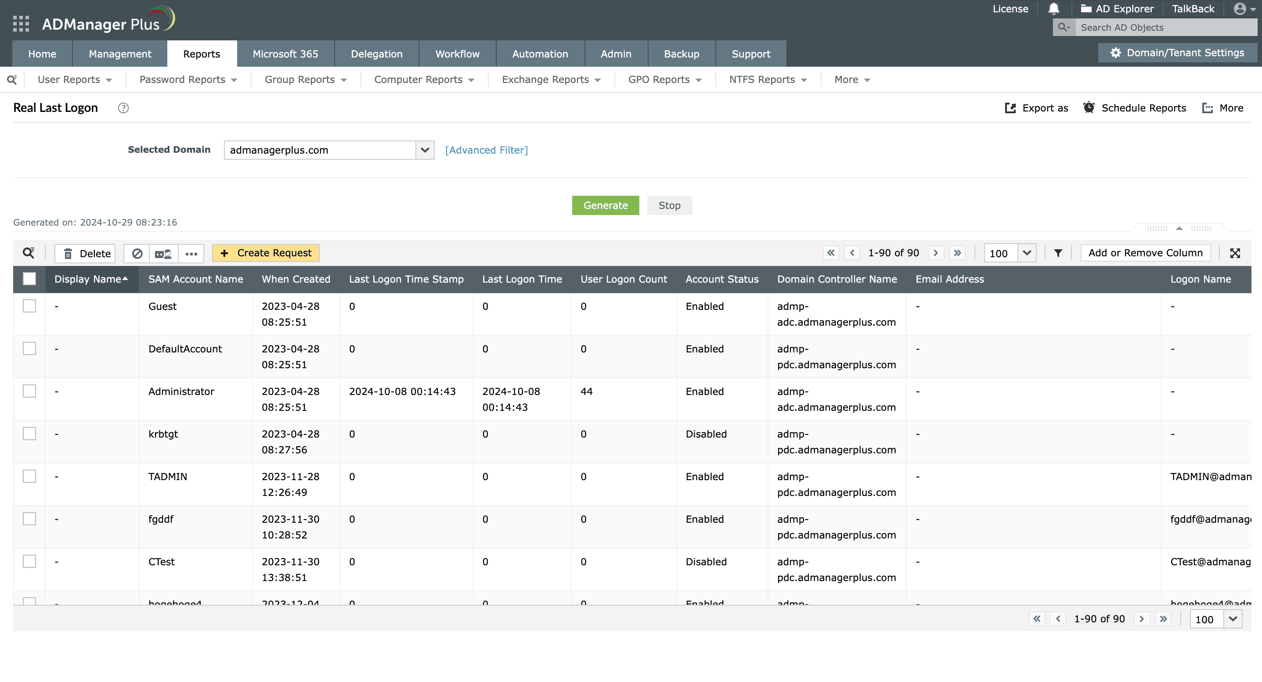Open the filter icon near Add or Remove Column
The image size is (1262, 682).
tap(1059, 253)
